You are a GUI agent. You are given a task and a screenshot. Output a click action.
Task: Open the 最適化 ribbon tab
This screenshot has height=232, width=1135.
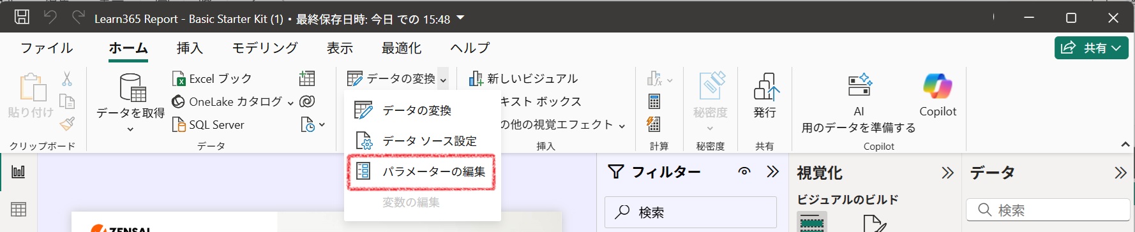tap(402, 48)
